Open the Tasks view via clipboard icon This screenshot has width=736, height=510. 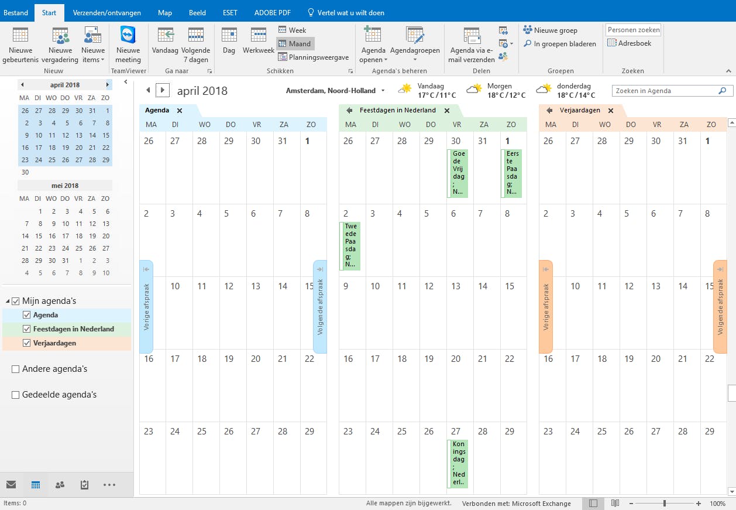tap(84, 485)
